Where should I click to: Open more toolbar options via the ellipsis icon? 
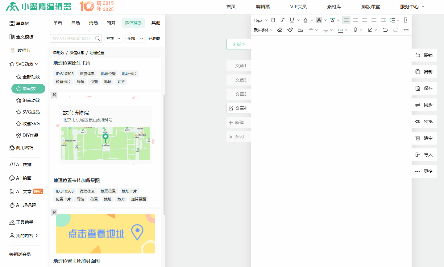tap(406, 30)
